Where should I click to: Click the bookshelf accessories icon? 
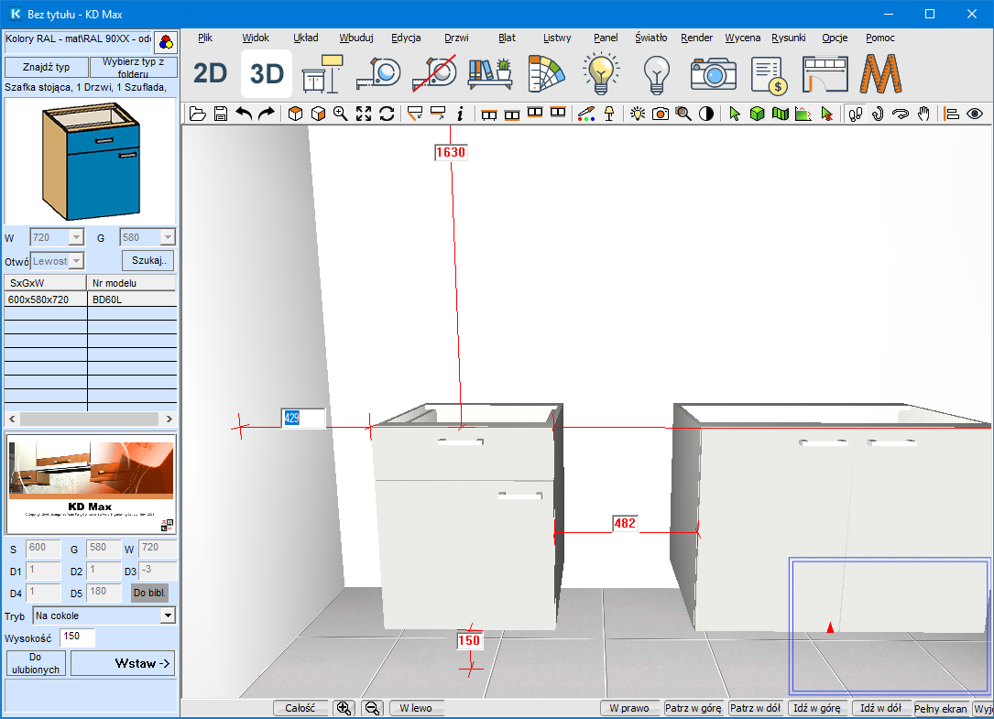pyautogui.click(x=490, y=74)
